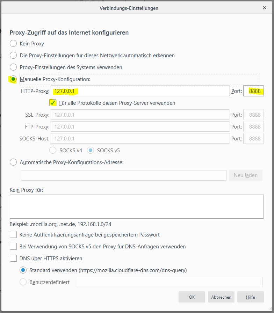Enable DNS über HTTPS aktivieren checkbox
The height and width of the screenshot is (313, 274).
click(x=13, y=259)
